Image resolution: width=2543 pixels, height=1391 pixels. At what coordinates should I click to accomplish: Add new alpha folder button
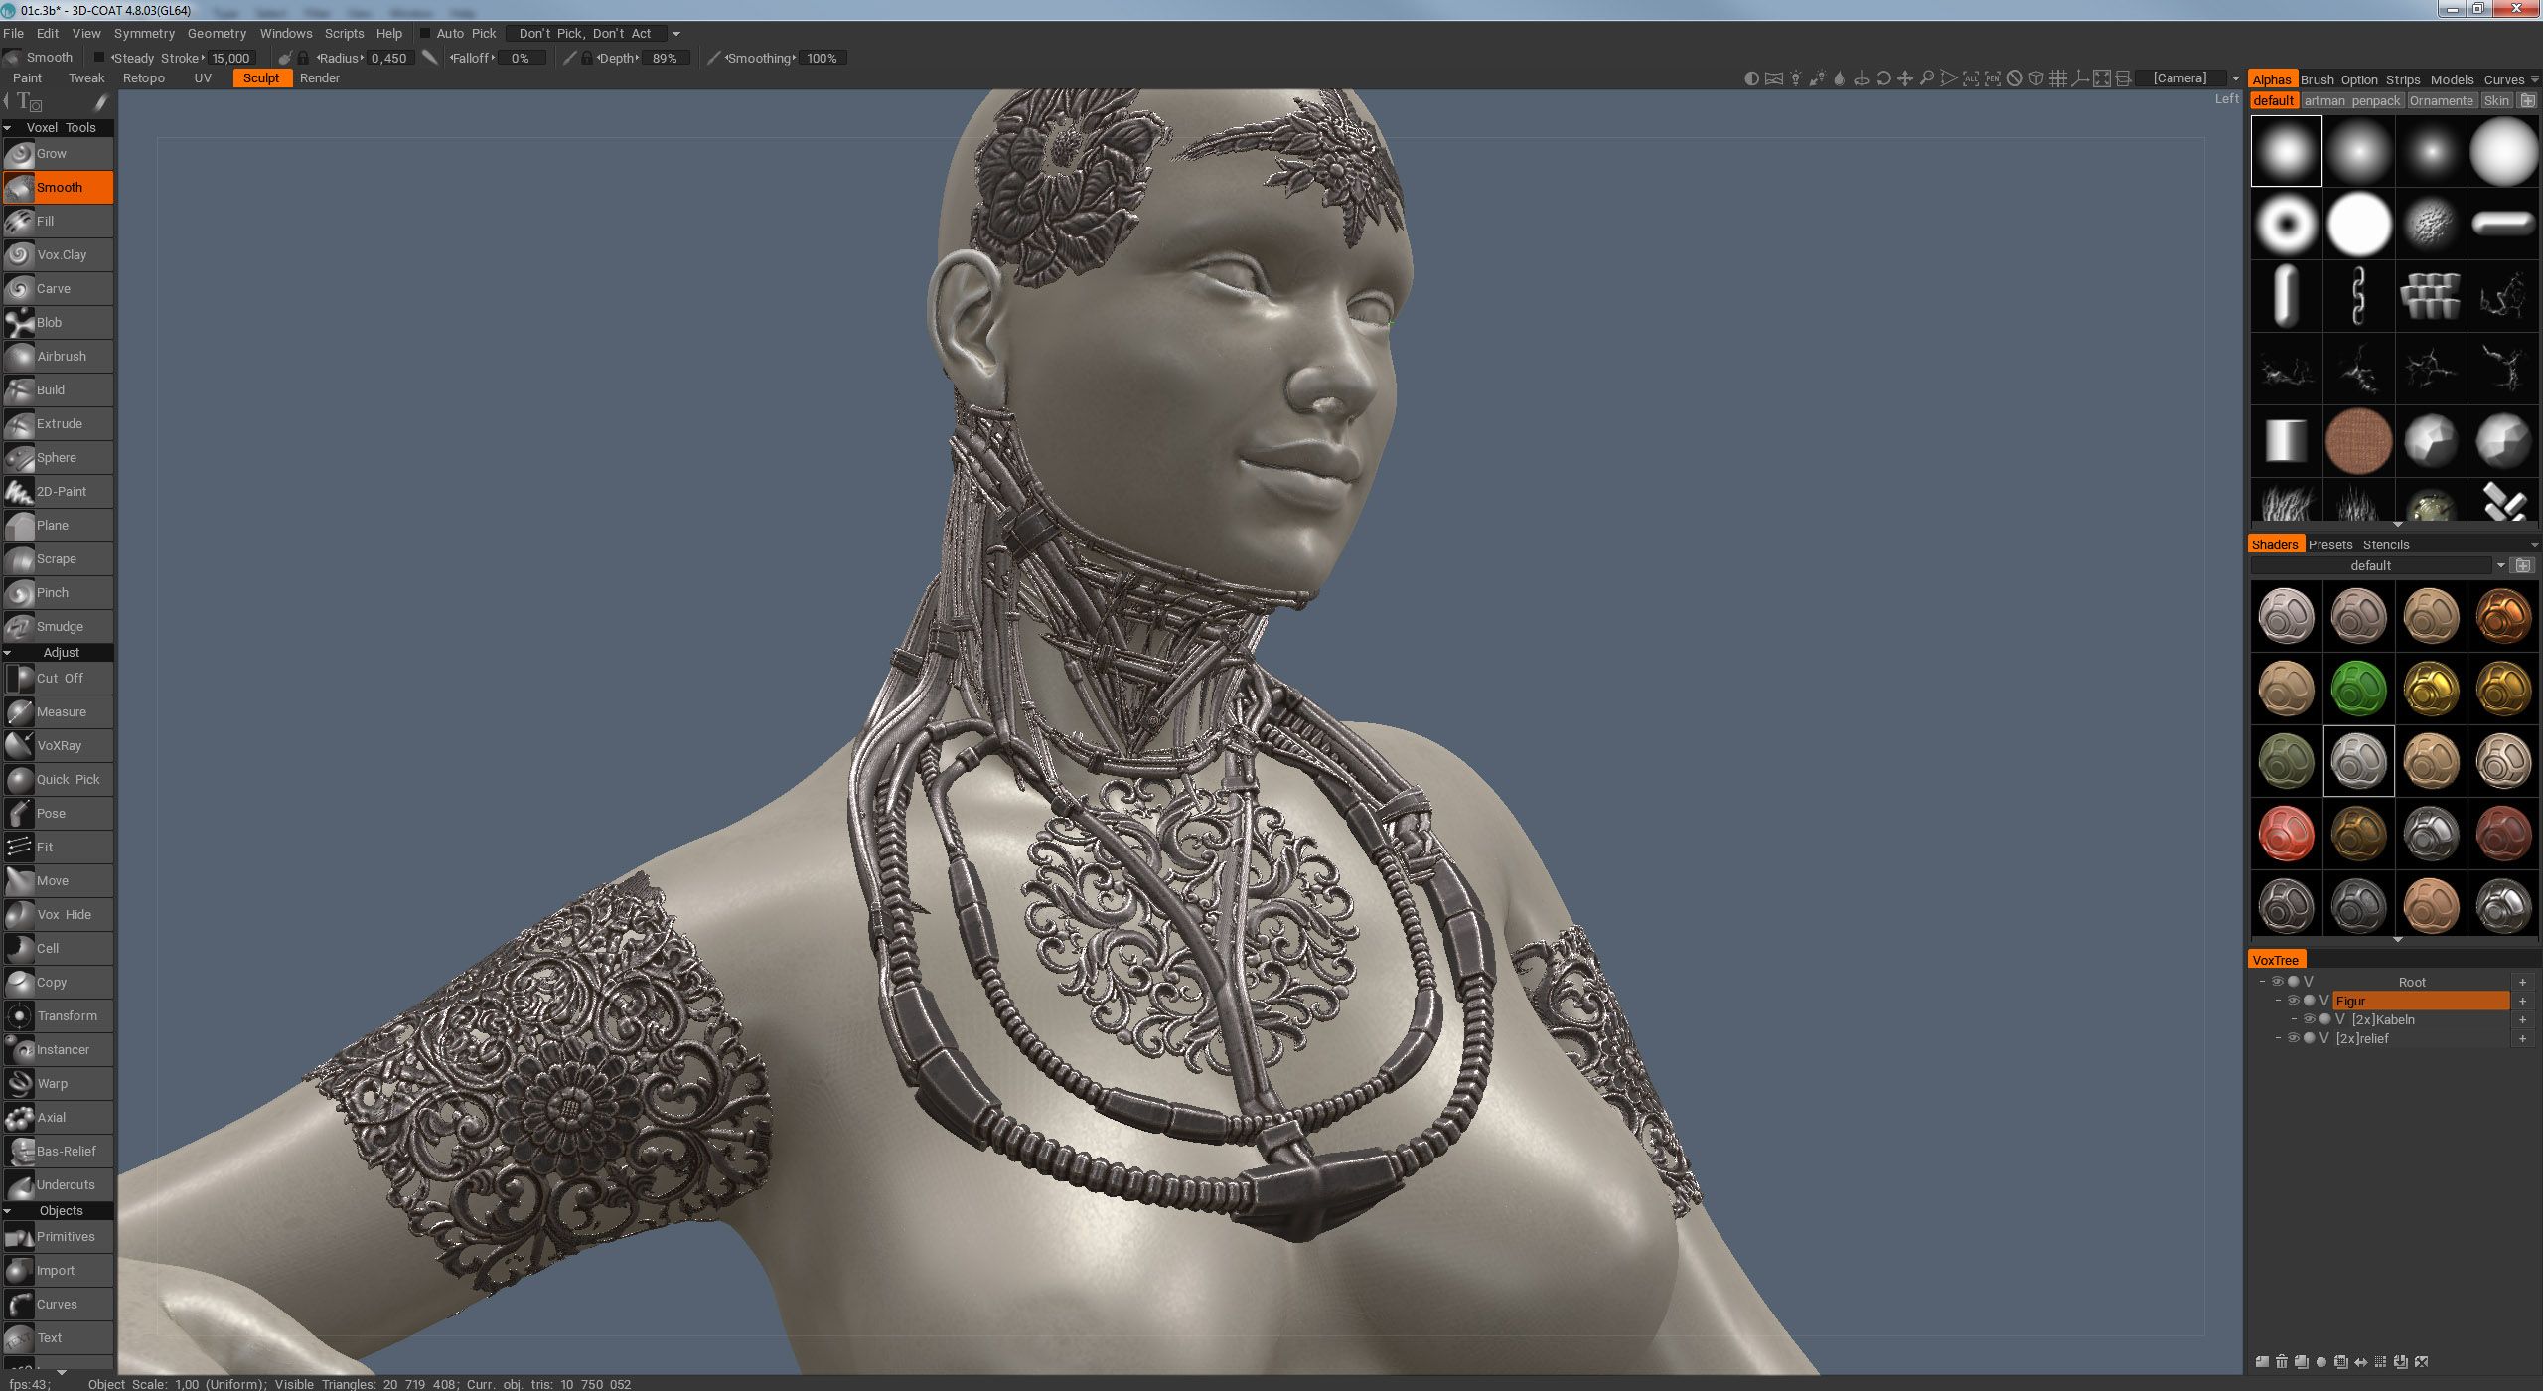(2527, 101)
